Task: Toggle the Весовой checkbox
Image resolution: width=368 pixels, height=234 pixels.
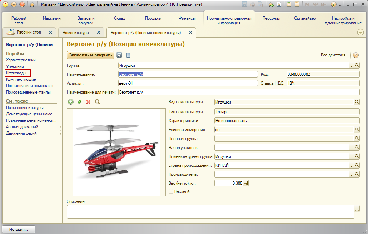Action: coord(171,191)
